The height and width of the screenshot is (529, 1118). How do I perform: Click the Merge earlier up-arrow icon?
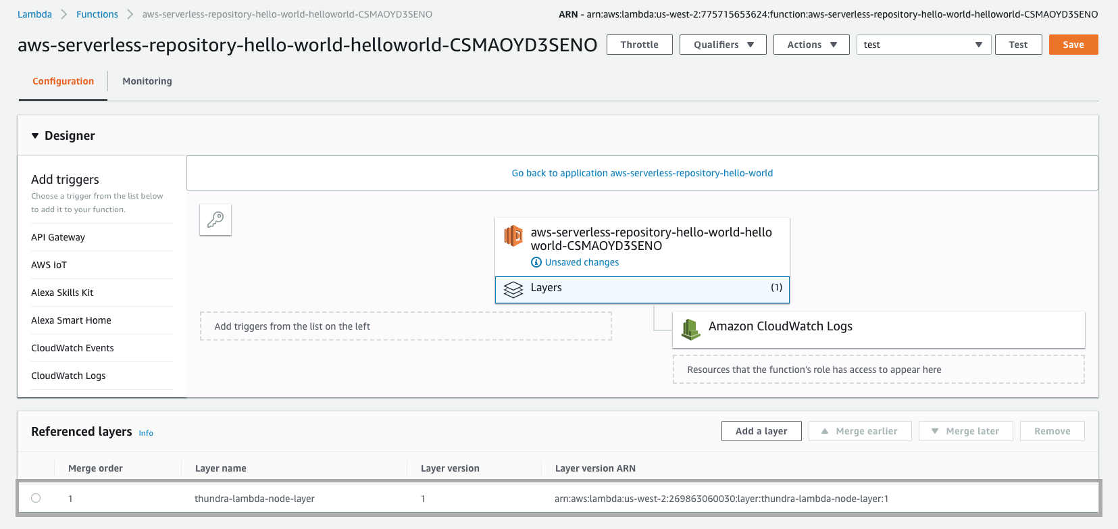click(x=825, y=431)
